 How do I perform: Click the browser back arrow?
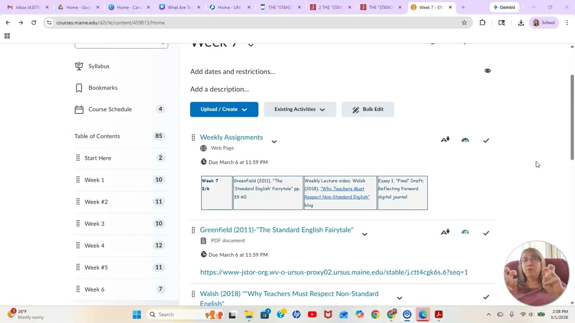[x=8, y=22]
